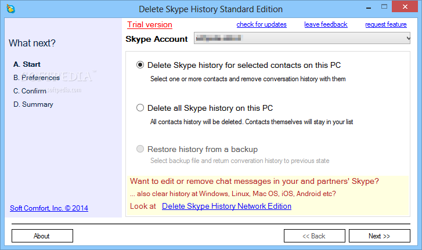
Task: Select step D. Summary in sidebar
Action: 33,104
